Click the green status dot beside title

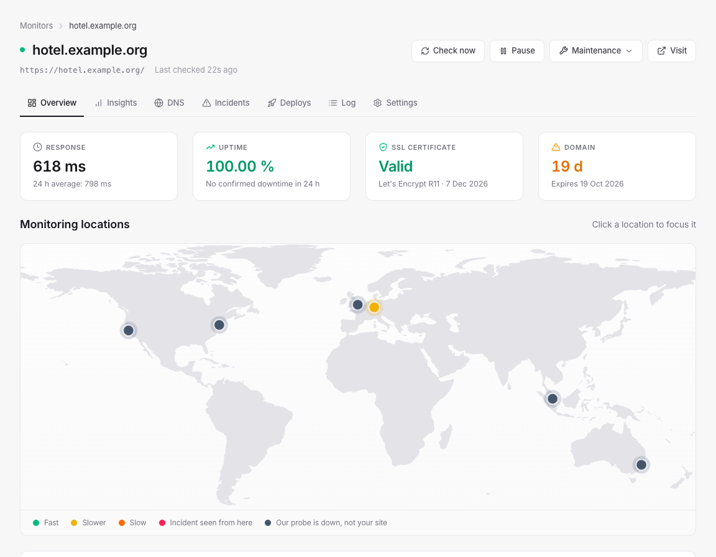22,50
